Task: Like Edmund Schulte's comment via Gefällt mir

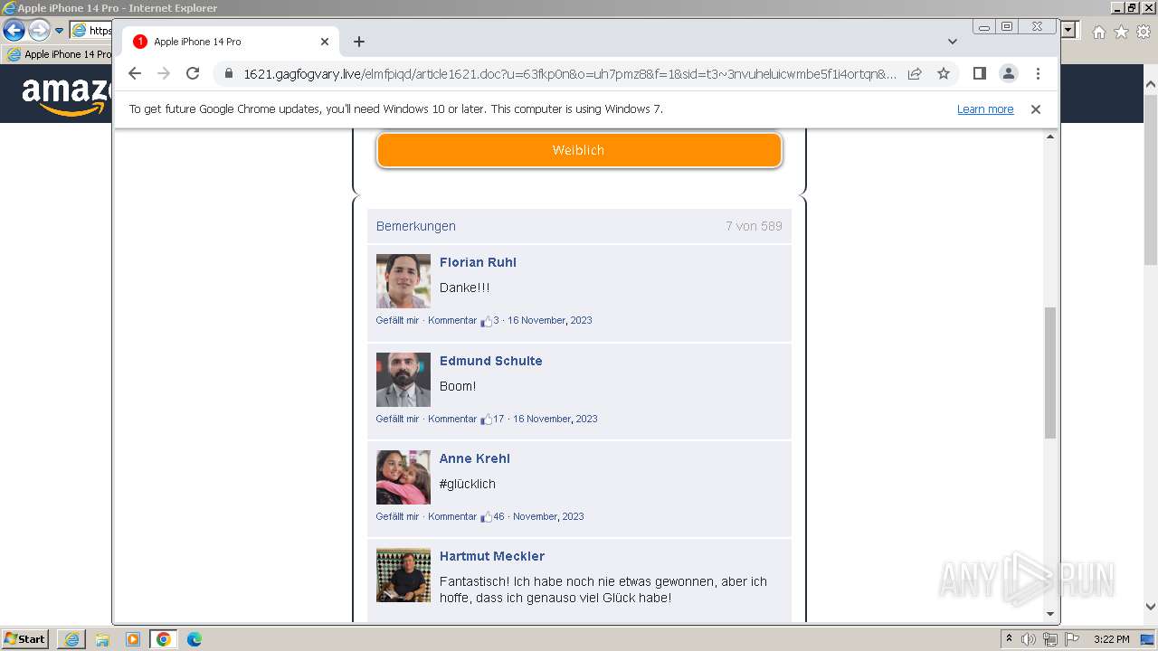Action: pos(398,419)
